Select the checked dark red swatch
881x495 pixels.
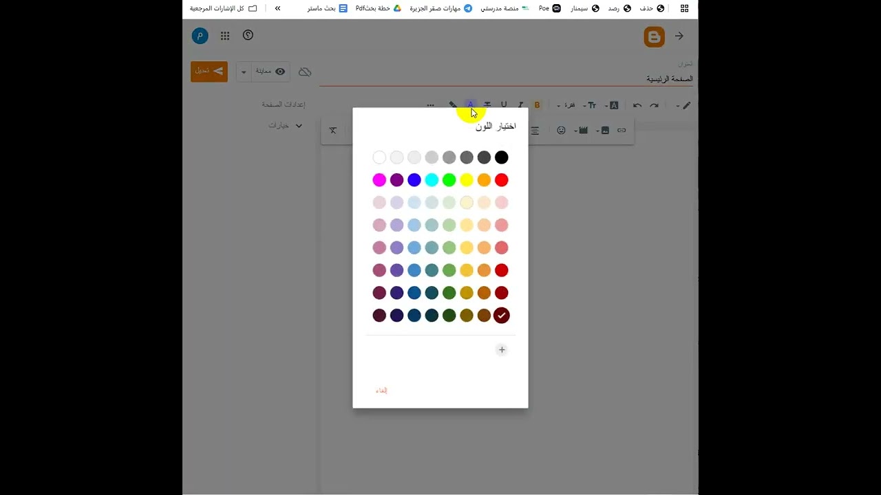pos(502,316)
